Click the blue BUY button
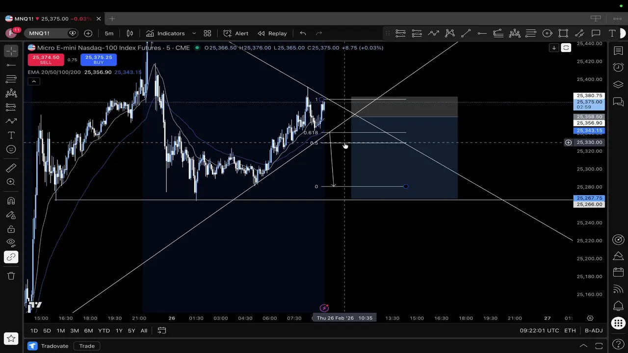Image resolution: width=628 pixels, height=353 pixels. pos(99,60)
